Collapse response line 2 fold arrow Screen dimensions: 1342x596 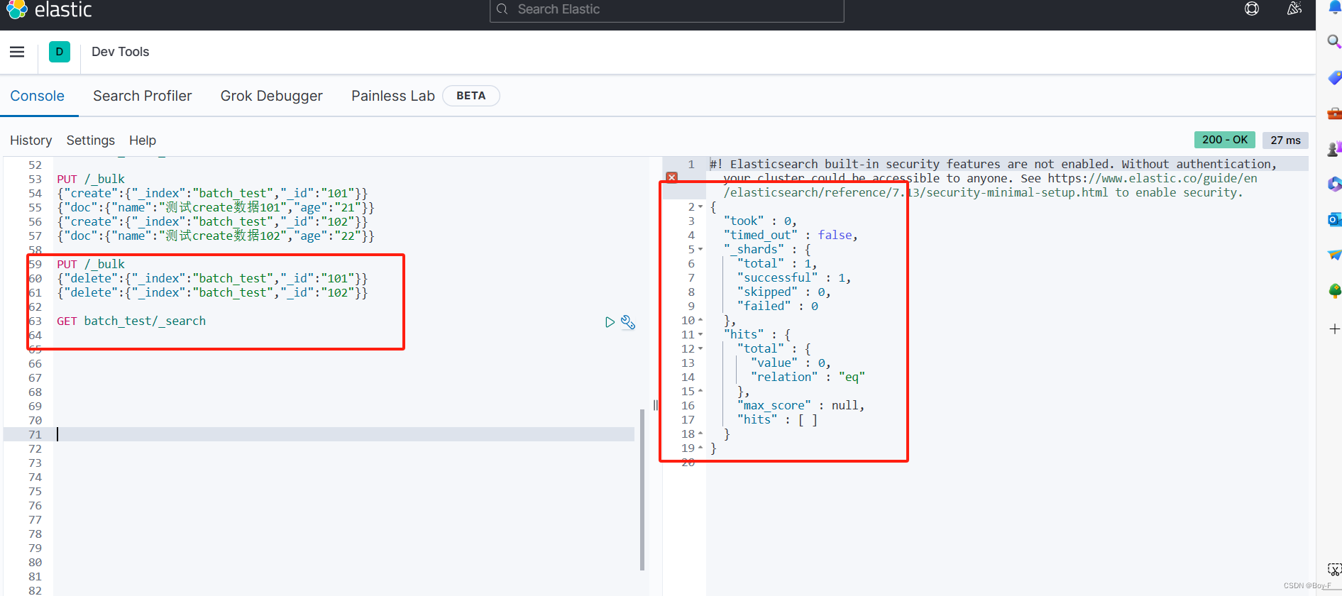(x=700, y=207)
